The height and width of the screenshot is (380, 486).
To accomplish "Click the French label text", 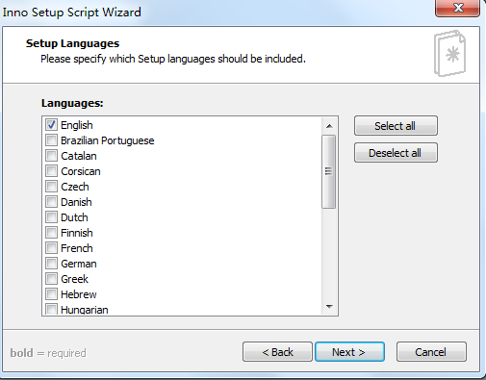I will tap(77, 248).
